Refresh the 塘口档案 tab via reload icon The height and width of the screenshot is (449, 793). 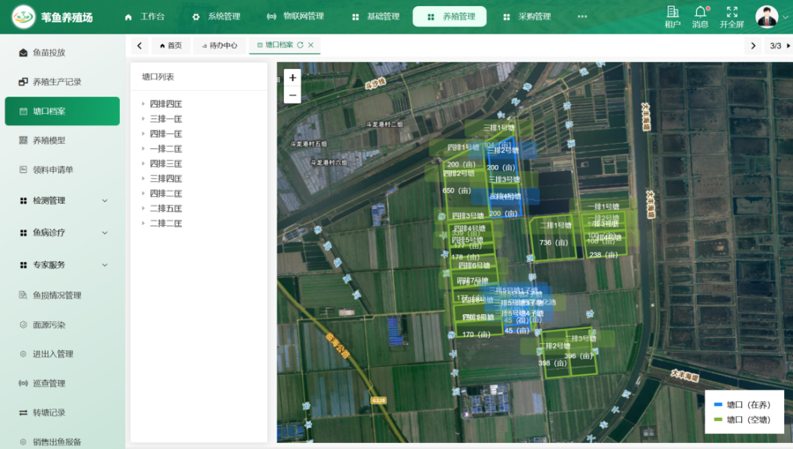point(301,45)
